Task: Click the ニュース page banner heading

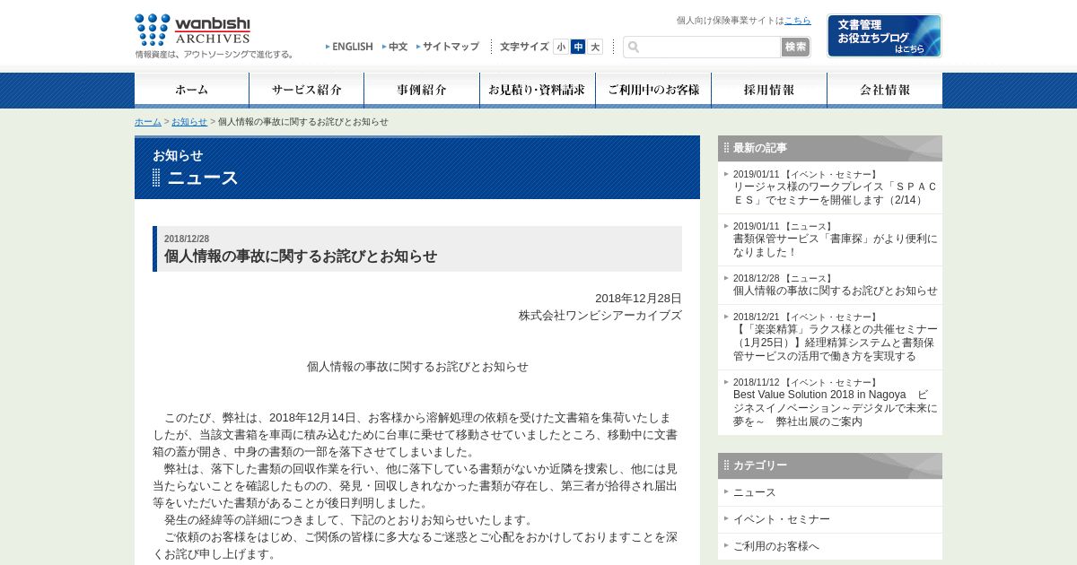Action: (203, 178)
